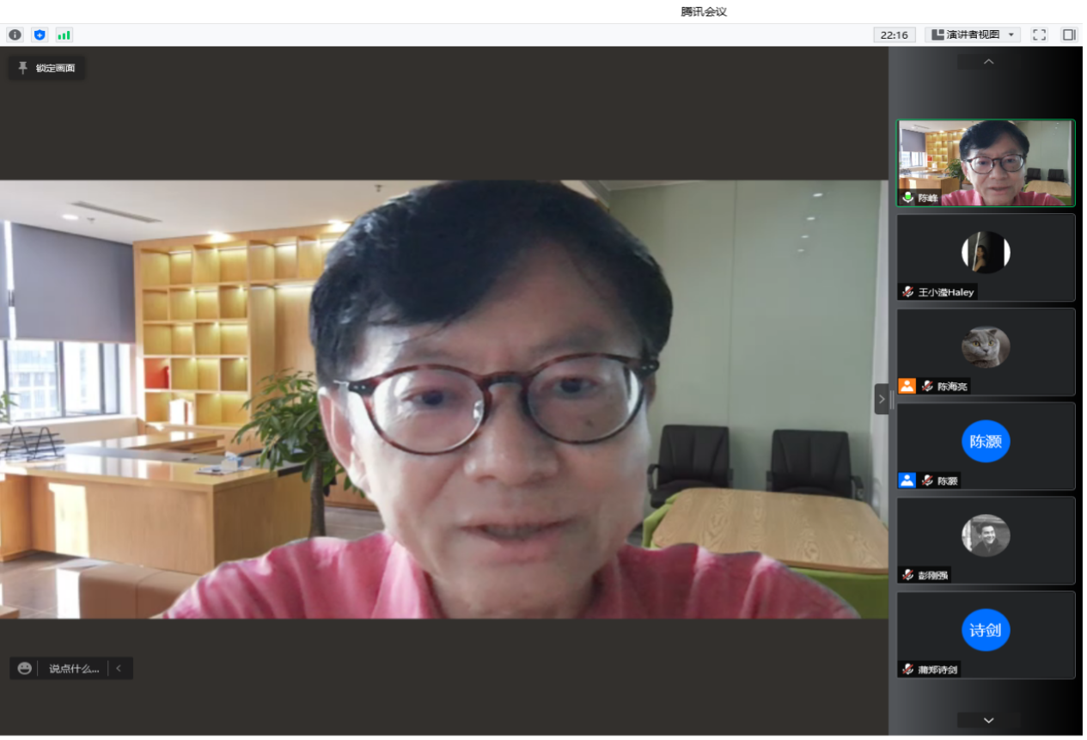Click the 说点什么... chat input field
The height and width of the screenshot is (740, 1087).
[x=73, y=668]
